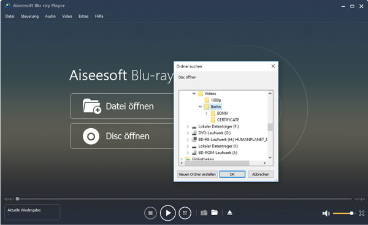This screenshot has width=368, height=225.
Task: Click the Disc öffnen button
Action: tap(122, 136)
